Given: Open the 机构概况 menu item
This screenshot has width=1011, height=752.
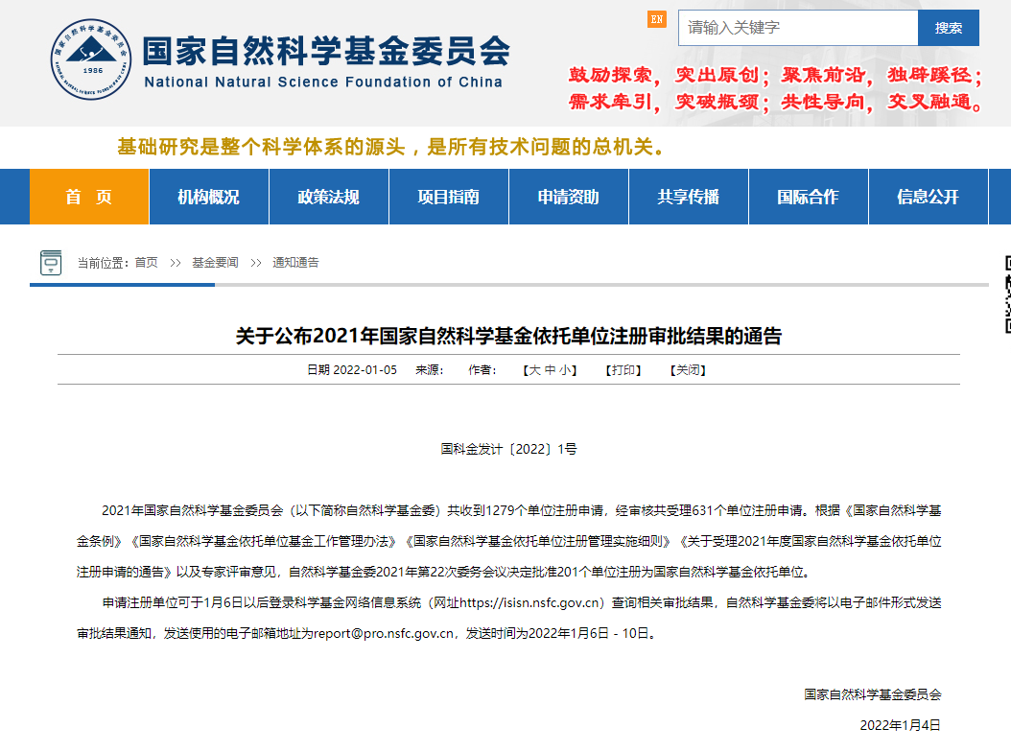Looking at the screenshot, I should point(209,197).
